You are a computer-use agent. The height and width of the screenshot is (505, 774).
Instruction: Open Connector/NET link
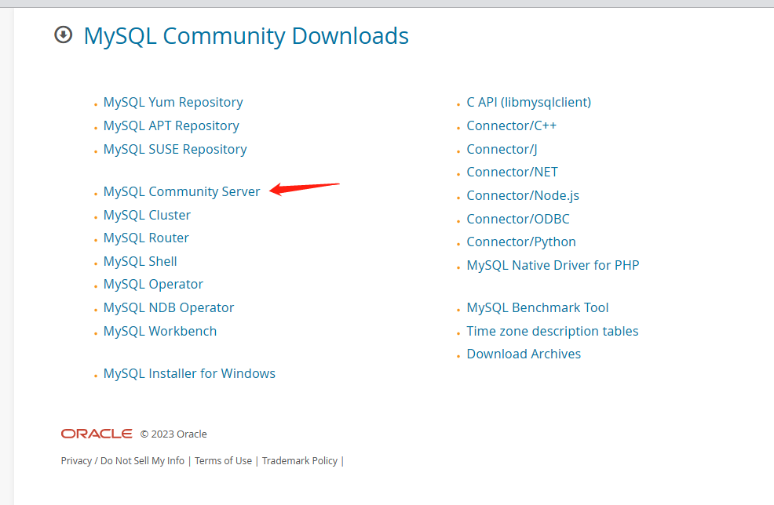click(512, 172)
